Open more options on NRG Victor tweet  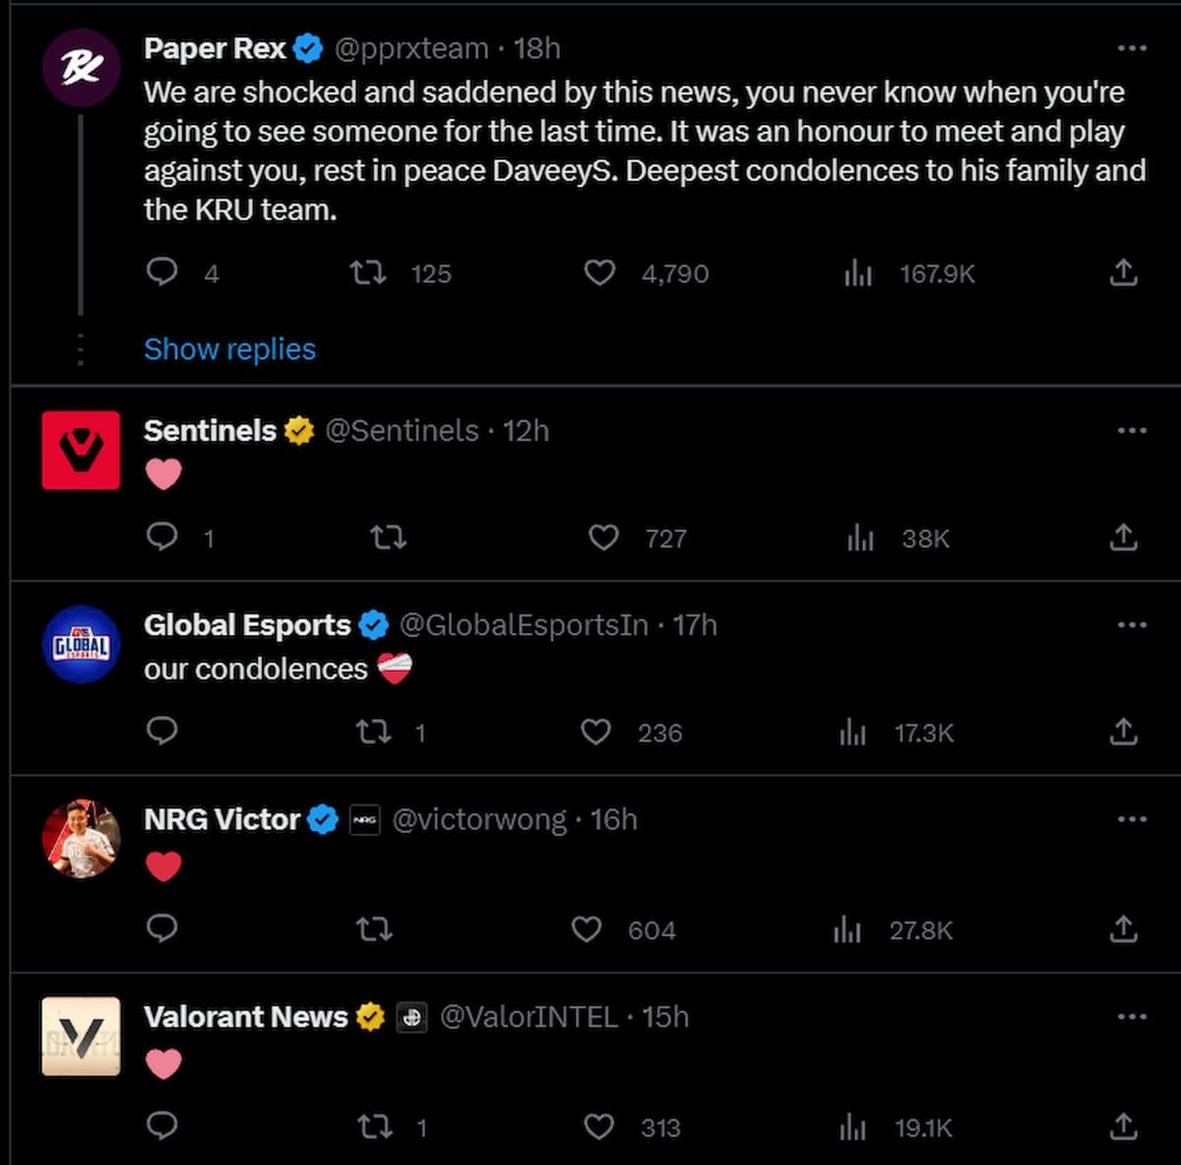(x=1132, y=819)
